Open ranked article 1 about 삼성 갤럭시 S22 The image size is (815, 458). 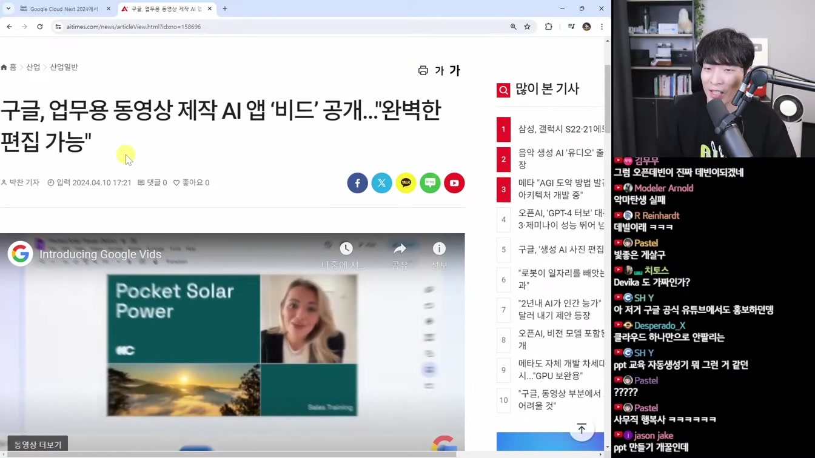[561, 129]
